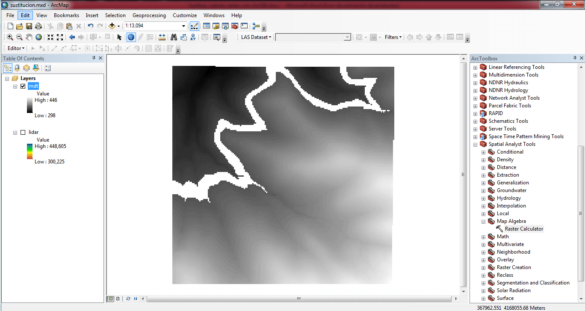Toggle the Editor Toolbar button
Screen dimensions: 585x311
[x=195, y=26]
